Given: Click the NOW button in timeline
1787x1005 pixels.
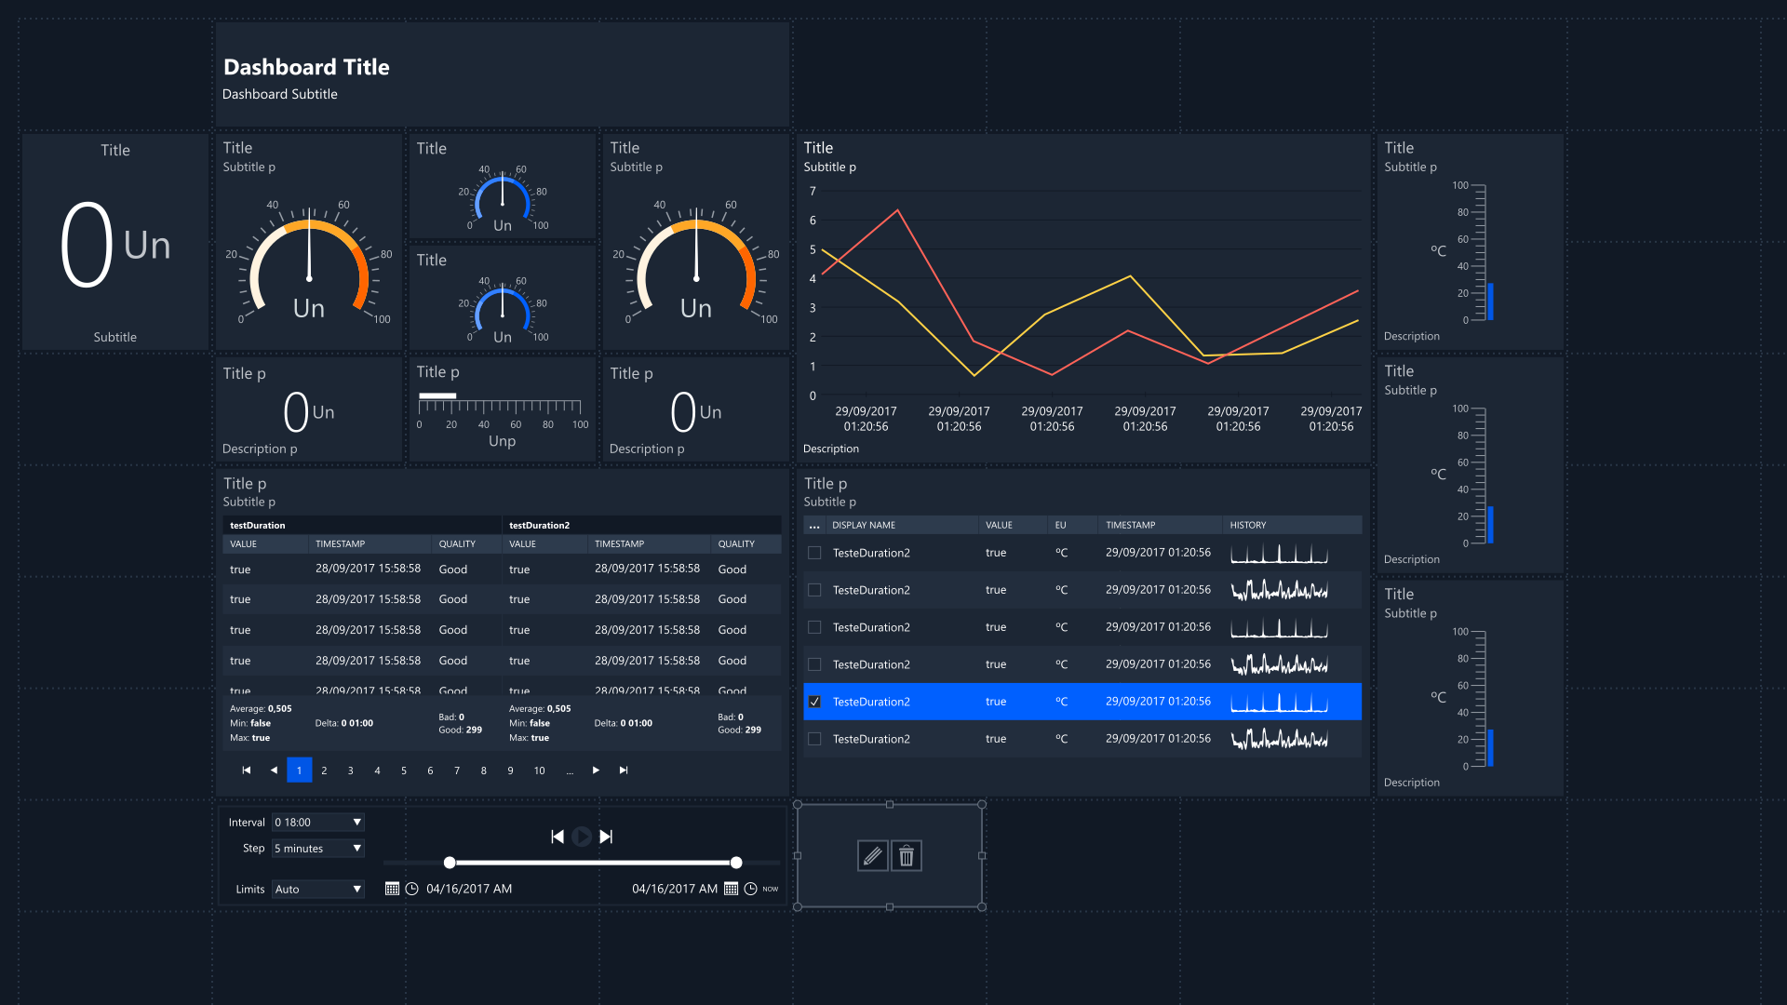Looking at the screenshot, I should coord(771,889).
